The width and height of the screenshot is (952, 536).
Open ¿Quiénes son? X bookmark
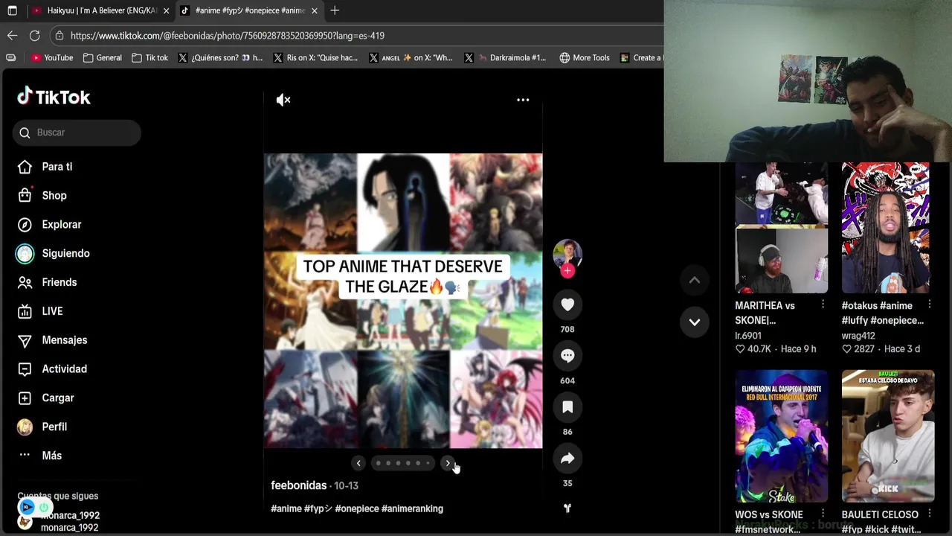[220, 57]
